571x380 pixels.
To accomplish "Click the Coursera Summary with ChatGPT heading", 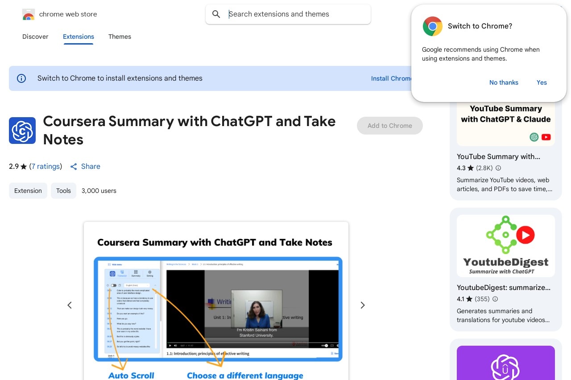I will tap(189, 131).
